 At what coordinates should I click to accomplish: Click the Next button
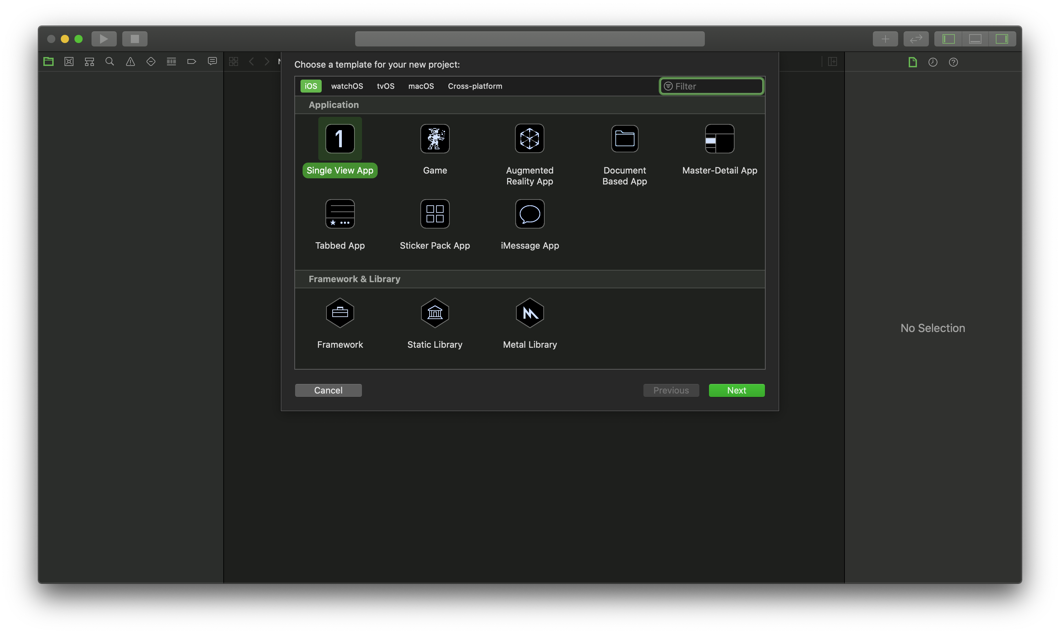736,390
